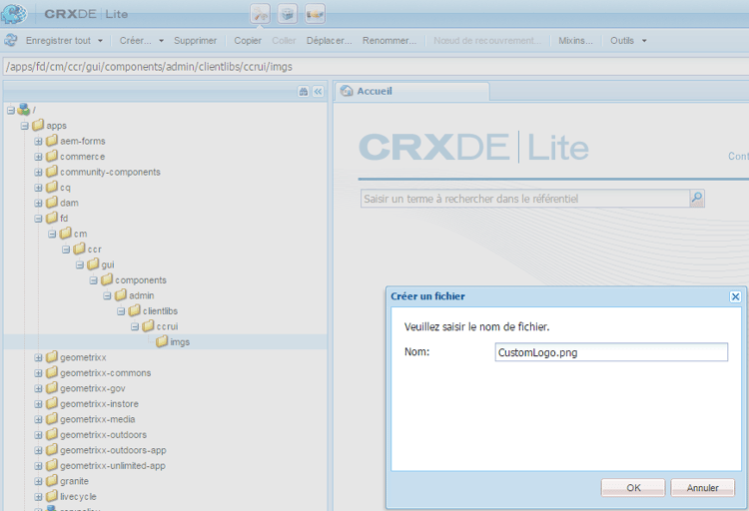Click the binoculars search icon in tree panel

tap(304, 92)
